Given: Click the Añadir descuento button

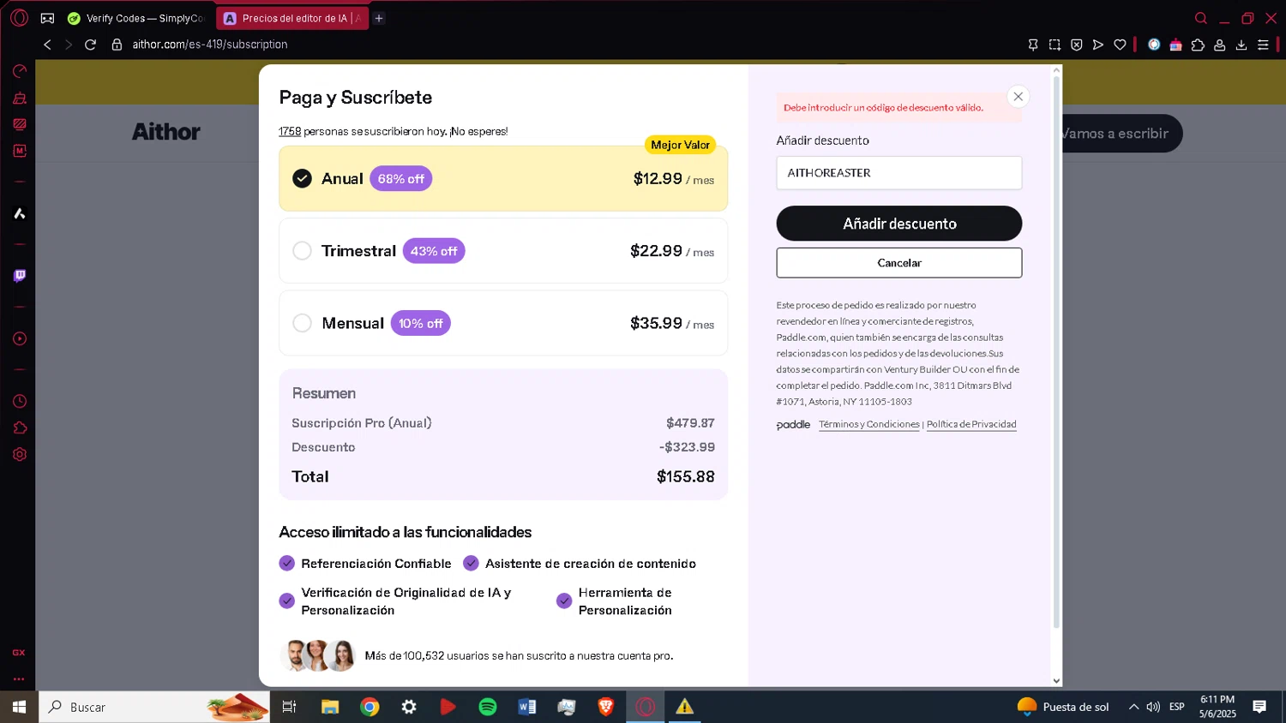Looking at the screenshot, I should click(x=899, y=224).
